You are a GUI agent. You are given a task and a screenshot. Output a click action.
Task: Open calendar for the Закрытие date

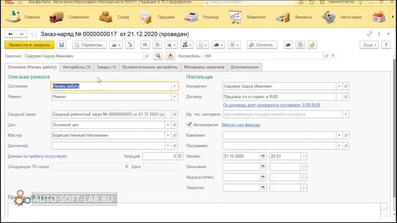point(263,188)
